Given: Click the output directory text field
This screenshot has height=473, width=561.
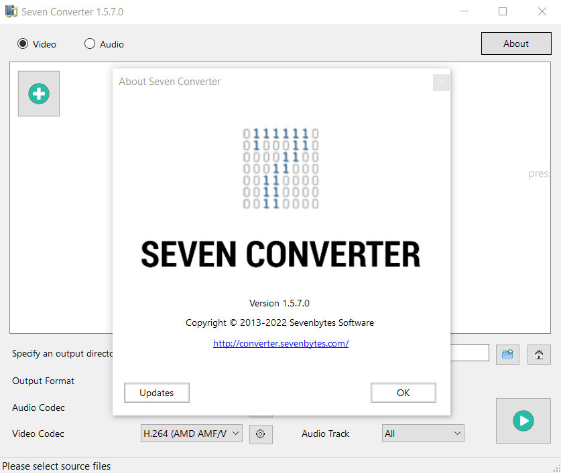Looking at the screenshot, I should pyautogui.click(x=469, y=353).
